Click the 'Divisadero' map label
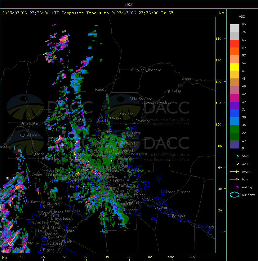 (138, 154)
